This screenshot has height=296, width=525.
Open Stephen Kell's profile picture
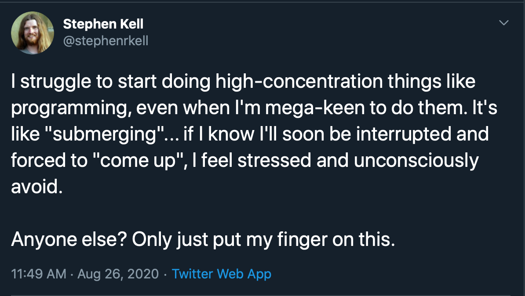[32, 33]
